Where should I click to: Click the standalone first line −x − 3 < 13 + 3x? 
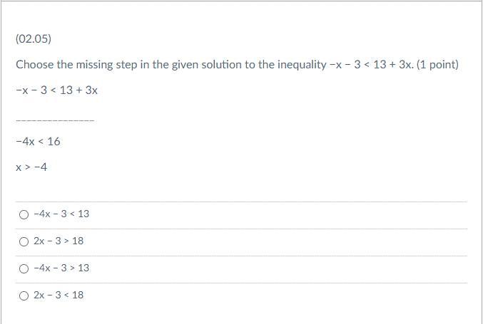point(56,90)
